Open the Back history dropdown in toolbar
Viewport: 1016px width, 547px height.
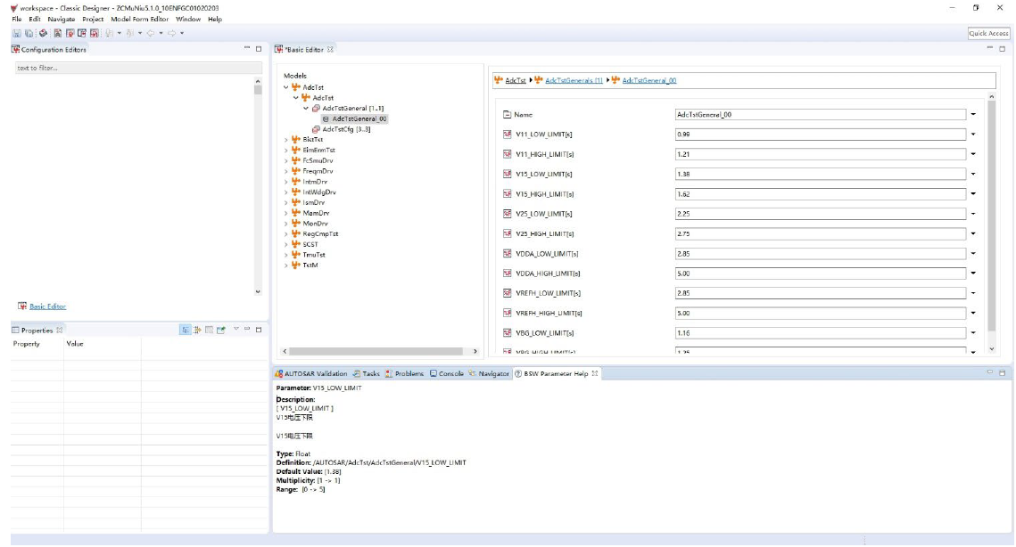161,33
